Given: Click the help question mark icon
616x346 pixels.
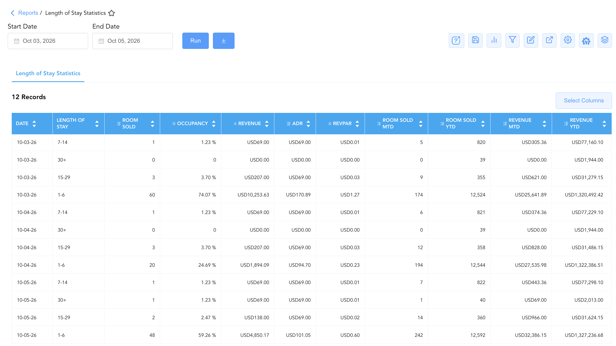Looking at the screenshot, I should [x=456, y=41].
